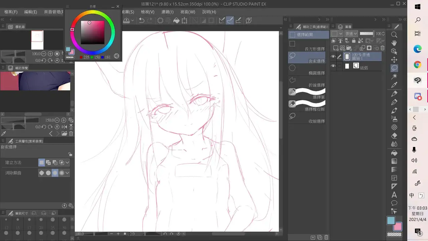The height and width of the screenshot is (241, 428).
Task: Select the Eyedropper tool
Action: (394, 85)
